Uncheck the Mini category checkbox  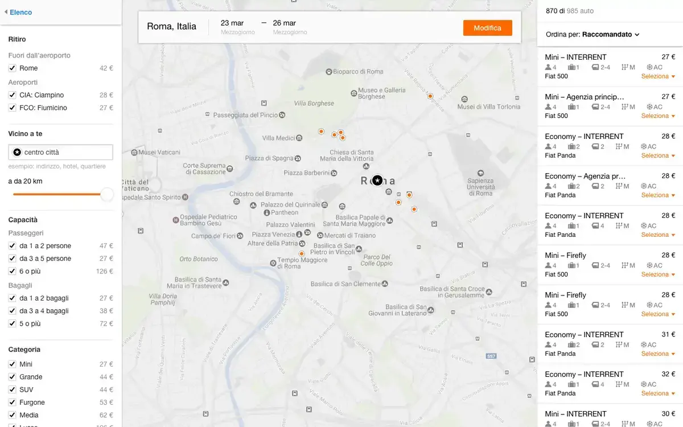click(x=12, y=364)
